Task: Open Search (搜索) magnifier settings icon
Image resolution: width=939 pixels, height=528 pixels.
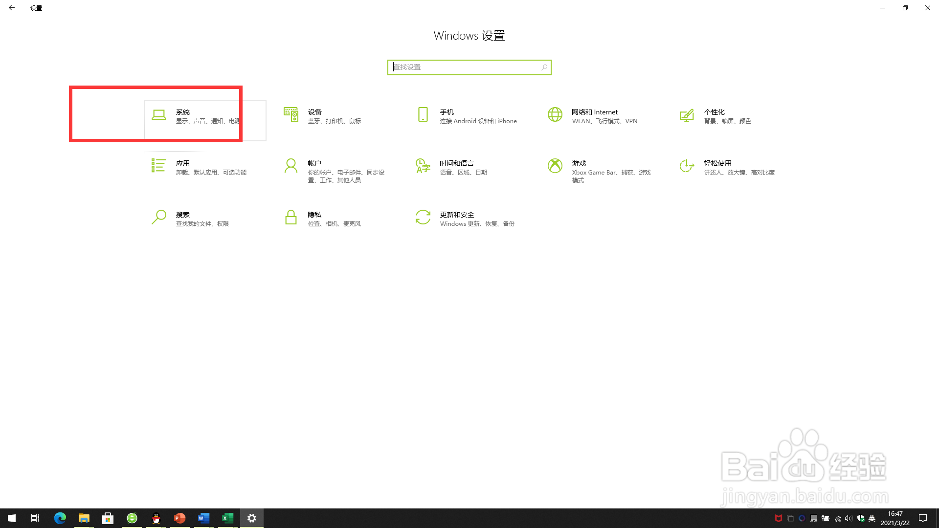Action: pos(159,217)
